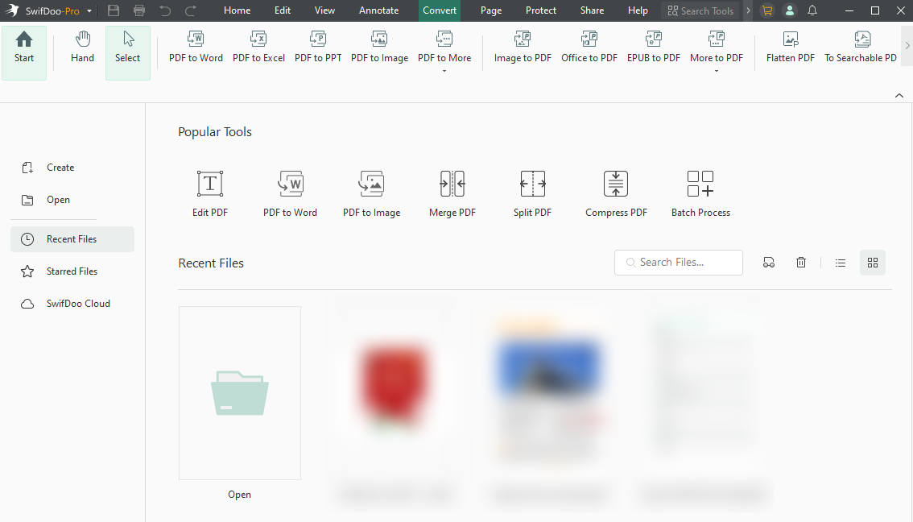Open the Edit PDF tool
913x522 pixels.
(x=209, y=191)
